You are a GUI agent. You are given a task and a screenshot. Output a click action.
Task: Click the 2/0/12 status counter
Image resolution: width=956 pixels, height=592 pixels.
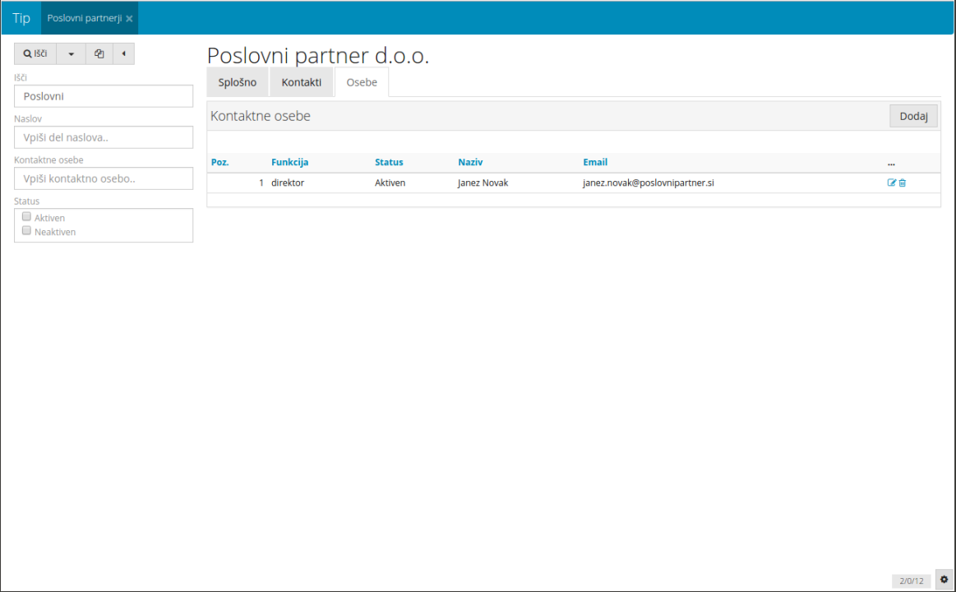[912, 580]
